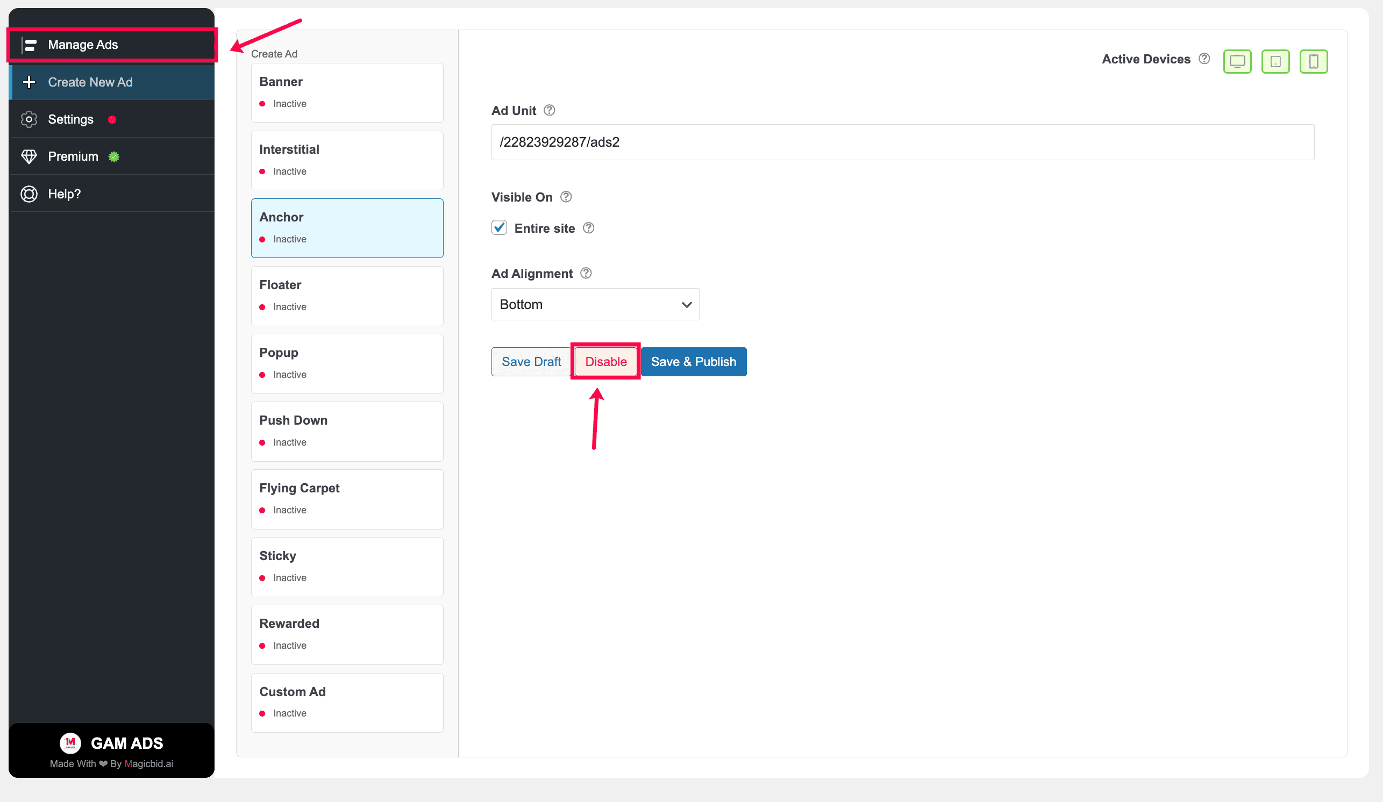Open the Visible On help icon
Image resolution: width=1383 pixels, height=802 pixels.
pyautogui.click(x=566, y=197)
